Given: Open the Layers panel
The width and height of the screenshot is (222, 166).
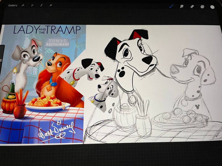Looking at the screenshot, I should (x=202, y=6).
